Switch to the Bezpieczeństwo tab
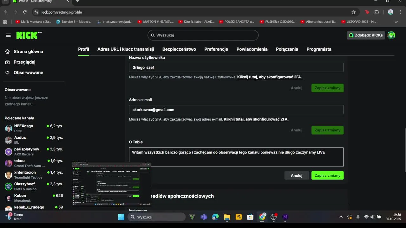Image resolution: width=406 pixels, height=228 pixels. click(179, 49)
